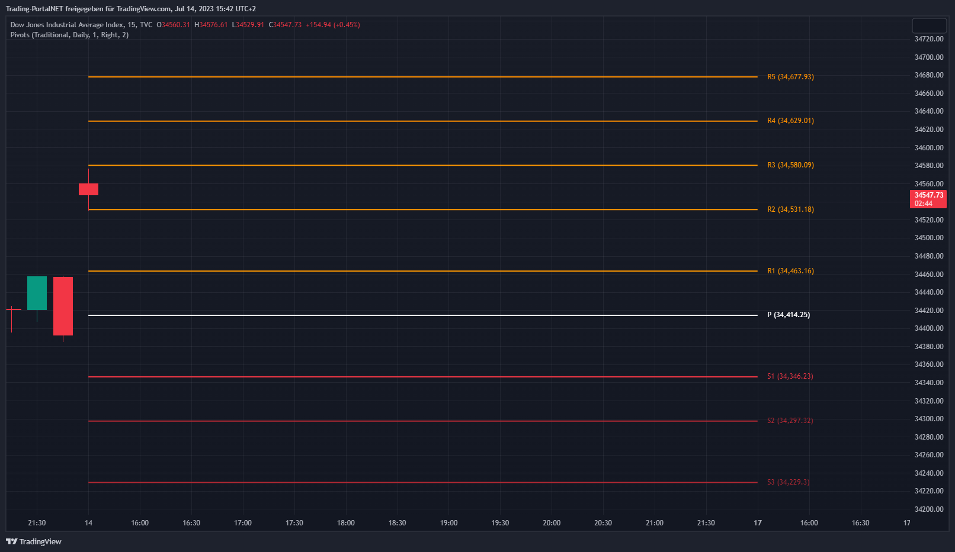This screenshot has height=552, width=955.
Task: Click the current price tag 34547.73
Action: pos(928,199)
